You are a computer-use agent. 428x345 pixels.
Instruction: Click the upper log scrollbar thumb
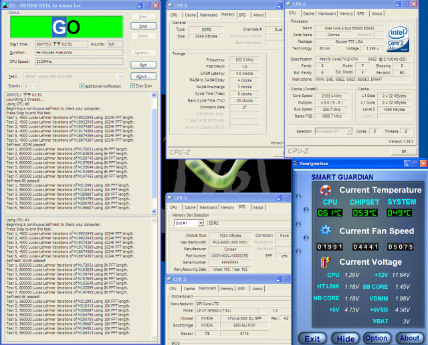(x=154, y=153)
